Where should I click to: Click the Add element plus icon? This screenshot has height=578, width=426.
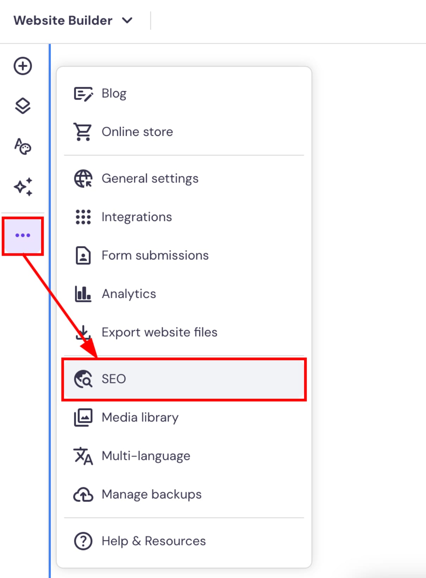coord(23,66)
